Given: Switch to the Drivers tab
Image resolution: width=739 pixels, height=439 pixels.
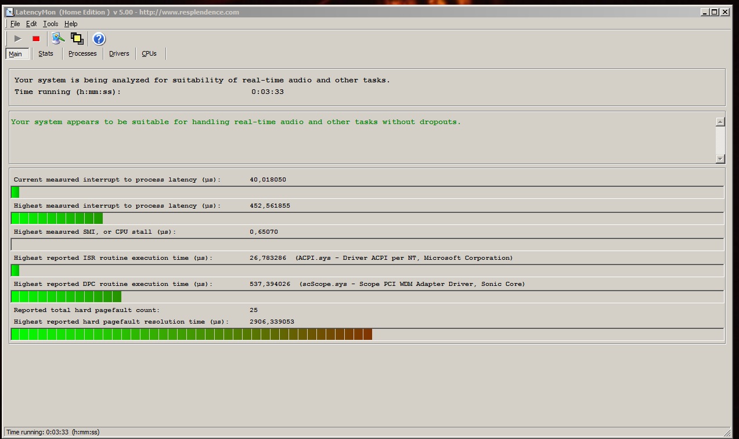Looking at the screenshot, I should [119, 53].
